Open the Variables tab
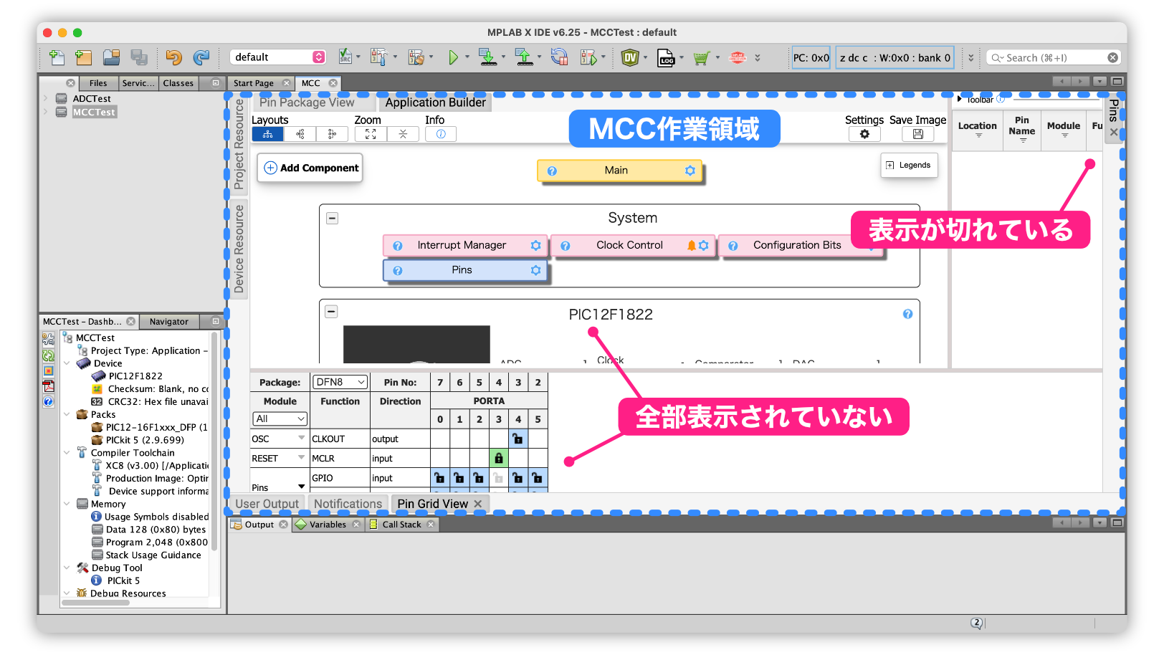This screenshot has height=655, width=1164. click(328, 525)
